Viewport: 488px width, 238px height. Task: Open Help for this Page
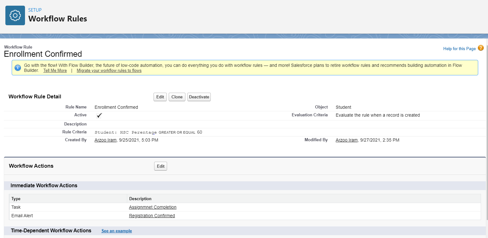tap(459, 48)
